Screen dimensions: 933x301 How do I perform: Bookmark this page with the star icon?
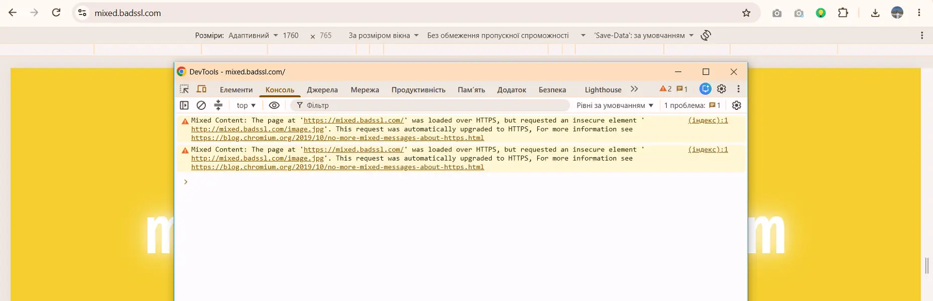(746, 13)
